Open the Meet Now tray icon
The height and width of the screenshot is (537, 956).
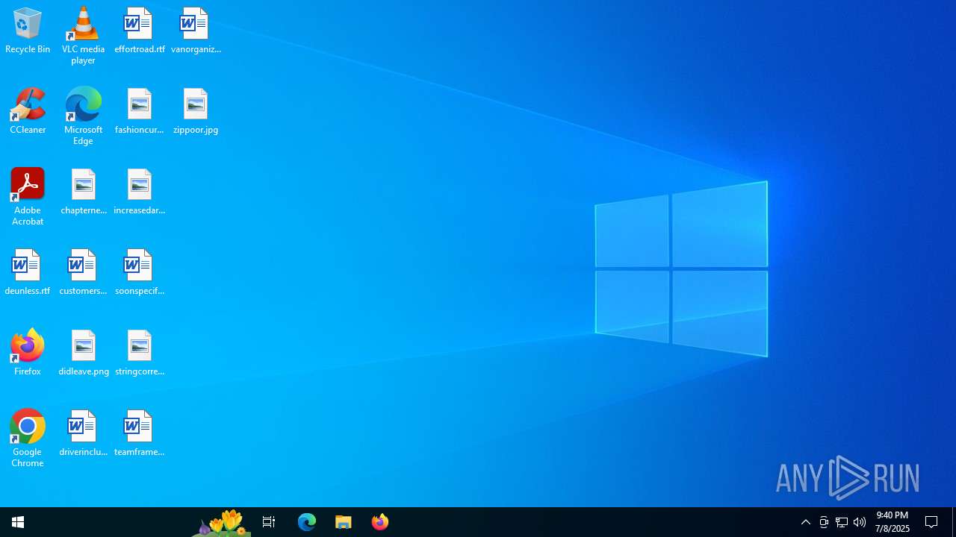tap(824, 522)
